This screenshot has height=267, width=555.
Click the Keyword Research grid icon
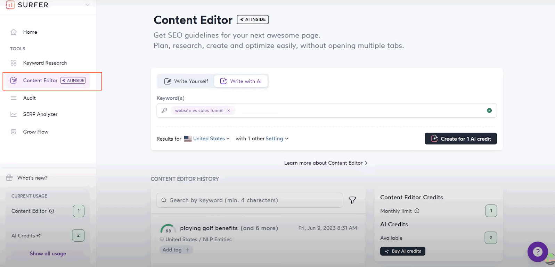(x=14, y=63)
